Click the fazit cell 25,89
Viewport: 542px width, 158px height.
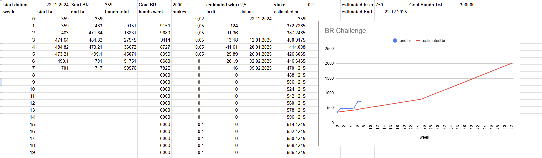coord(222,54)
